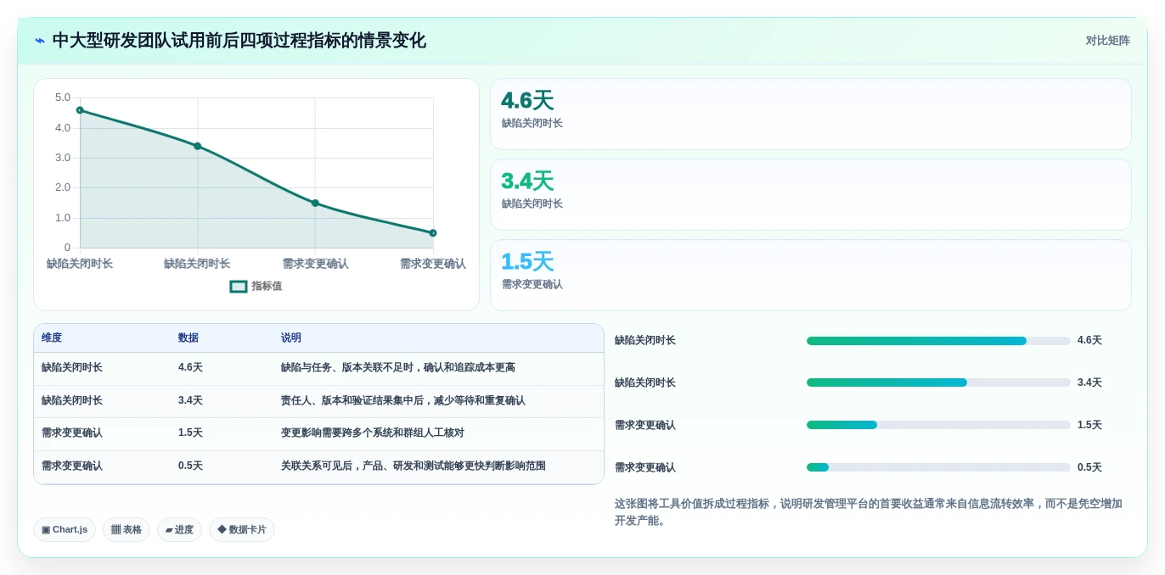Click the 数据卡片 tag chip
The height and width of the screenshot is (575, 1165).
tap(242, 530)
